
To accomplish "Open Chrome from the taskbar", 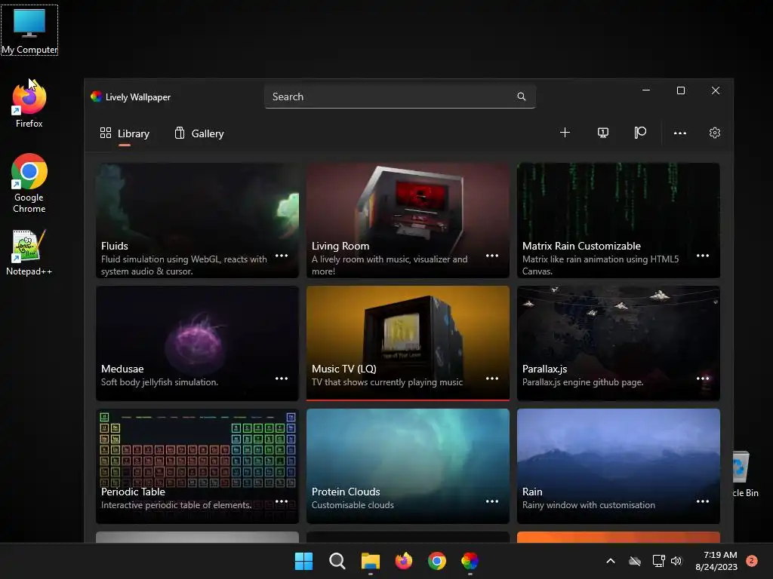I will coord(437,561).
